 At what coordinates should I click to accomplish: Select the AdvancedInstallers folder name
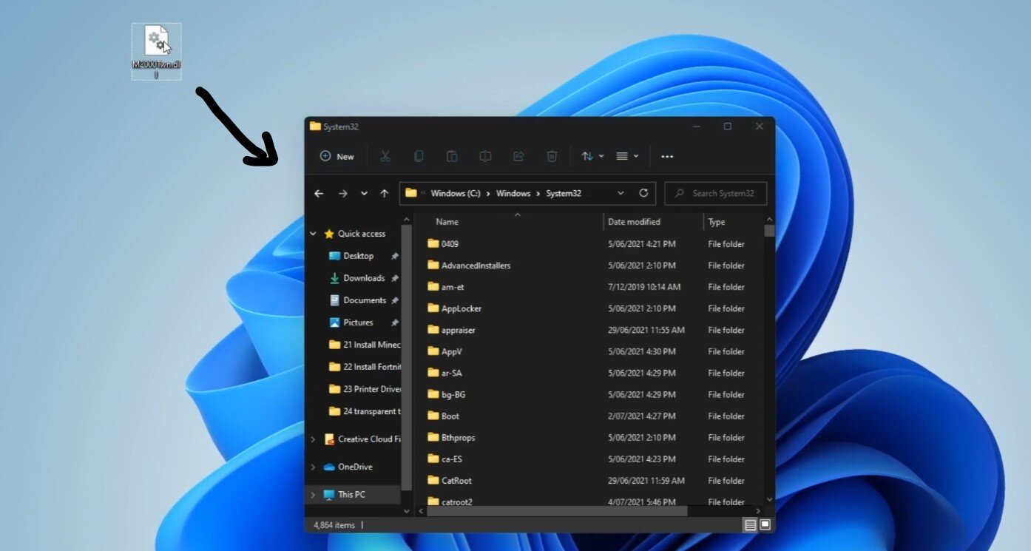(476, 266)
